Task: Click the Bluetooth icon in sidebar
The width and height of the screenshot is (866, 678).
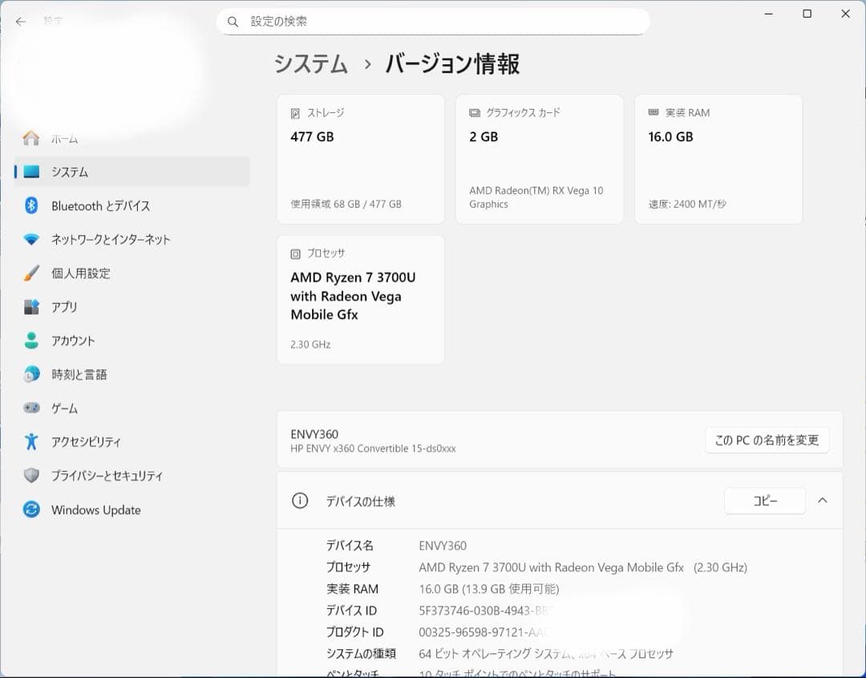Action: pyautogui.click(x=31, y=205)
